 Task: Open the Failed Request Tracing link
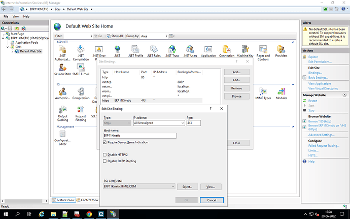pos(324,146)
